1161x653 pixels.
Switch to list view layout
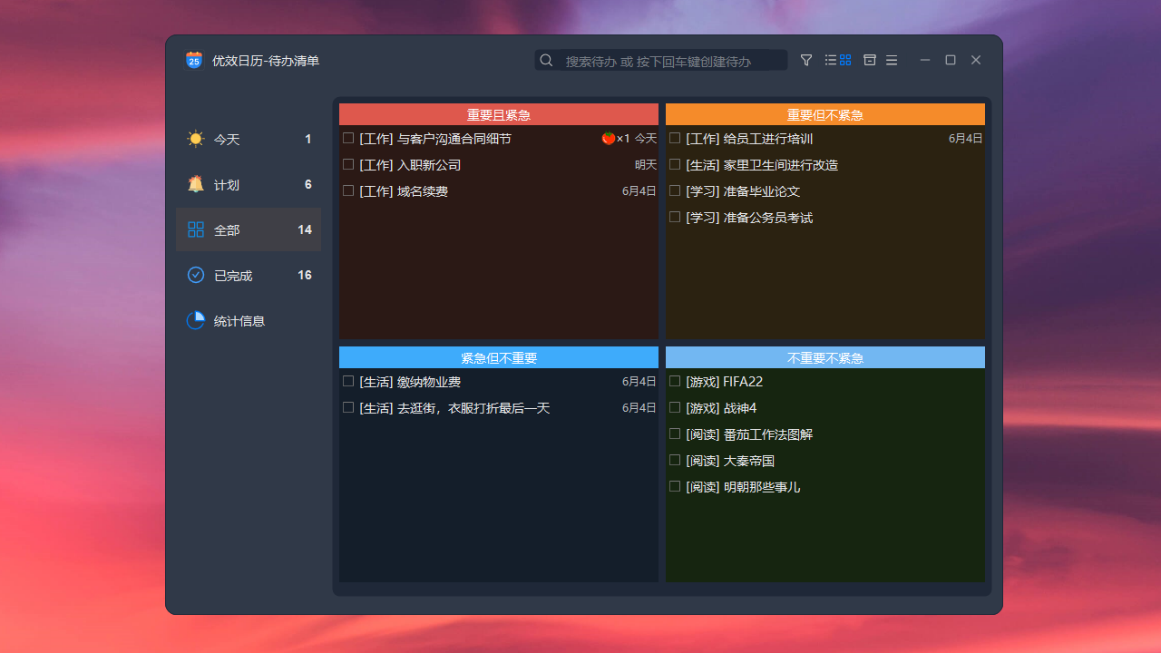(x=830, y=60)
